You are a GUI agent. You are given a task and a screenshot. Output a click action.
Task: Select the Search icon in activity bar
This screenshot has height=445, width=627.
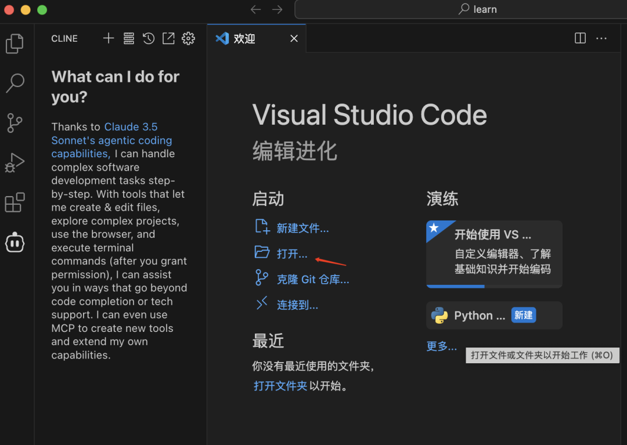click(15, 83)
